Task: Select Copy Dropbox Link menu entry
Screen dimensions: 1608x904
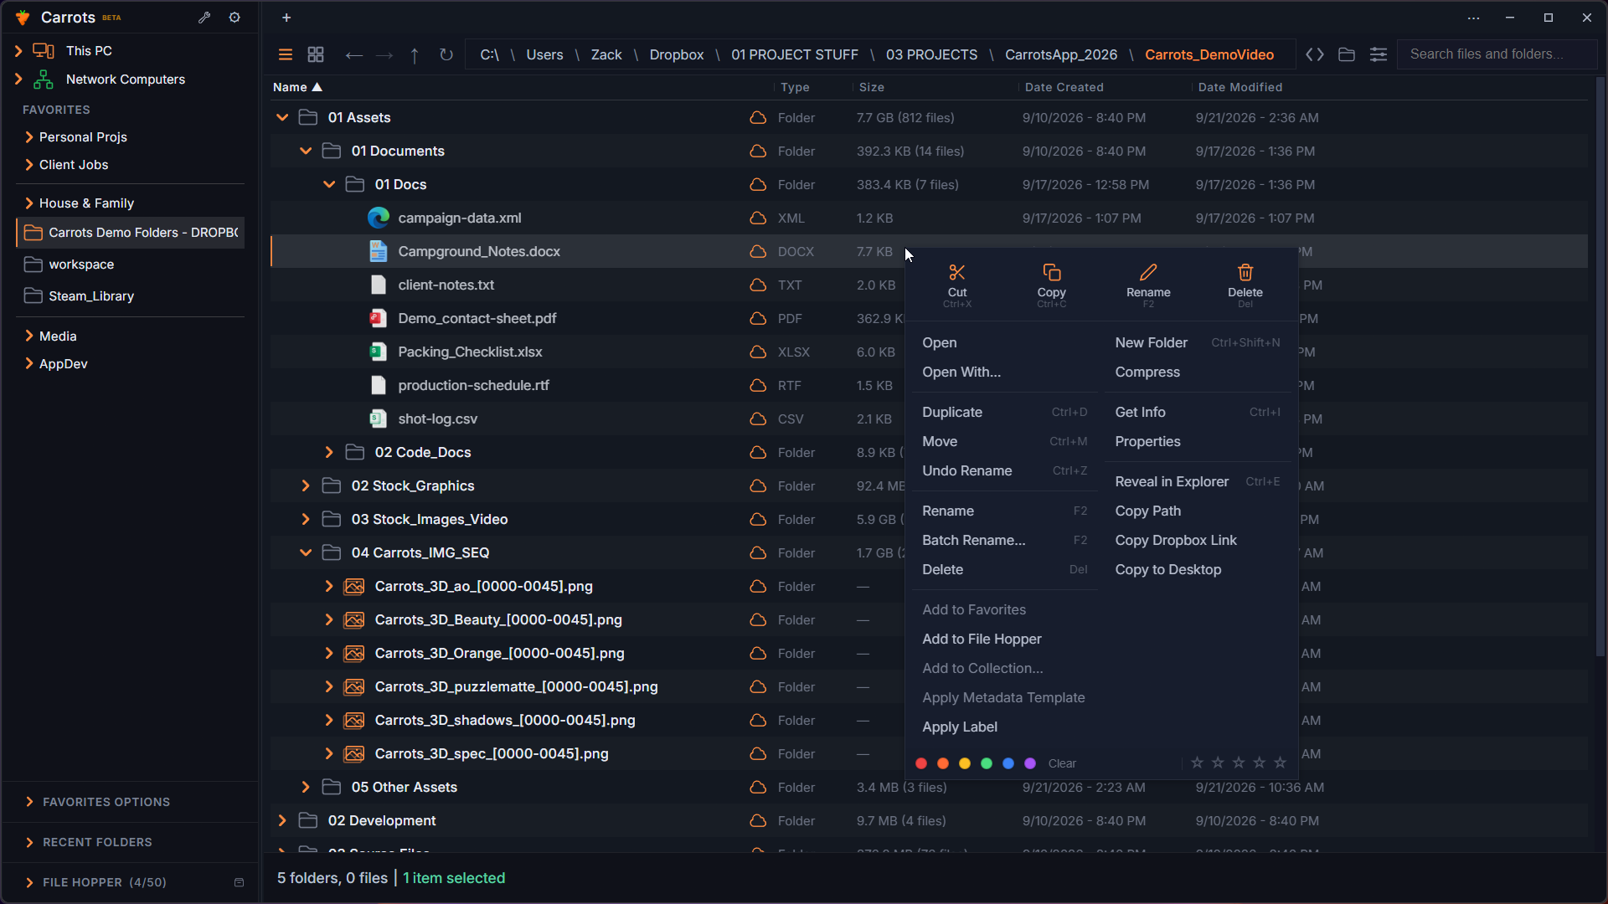Action: (x=1176, y=540)
